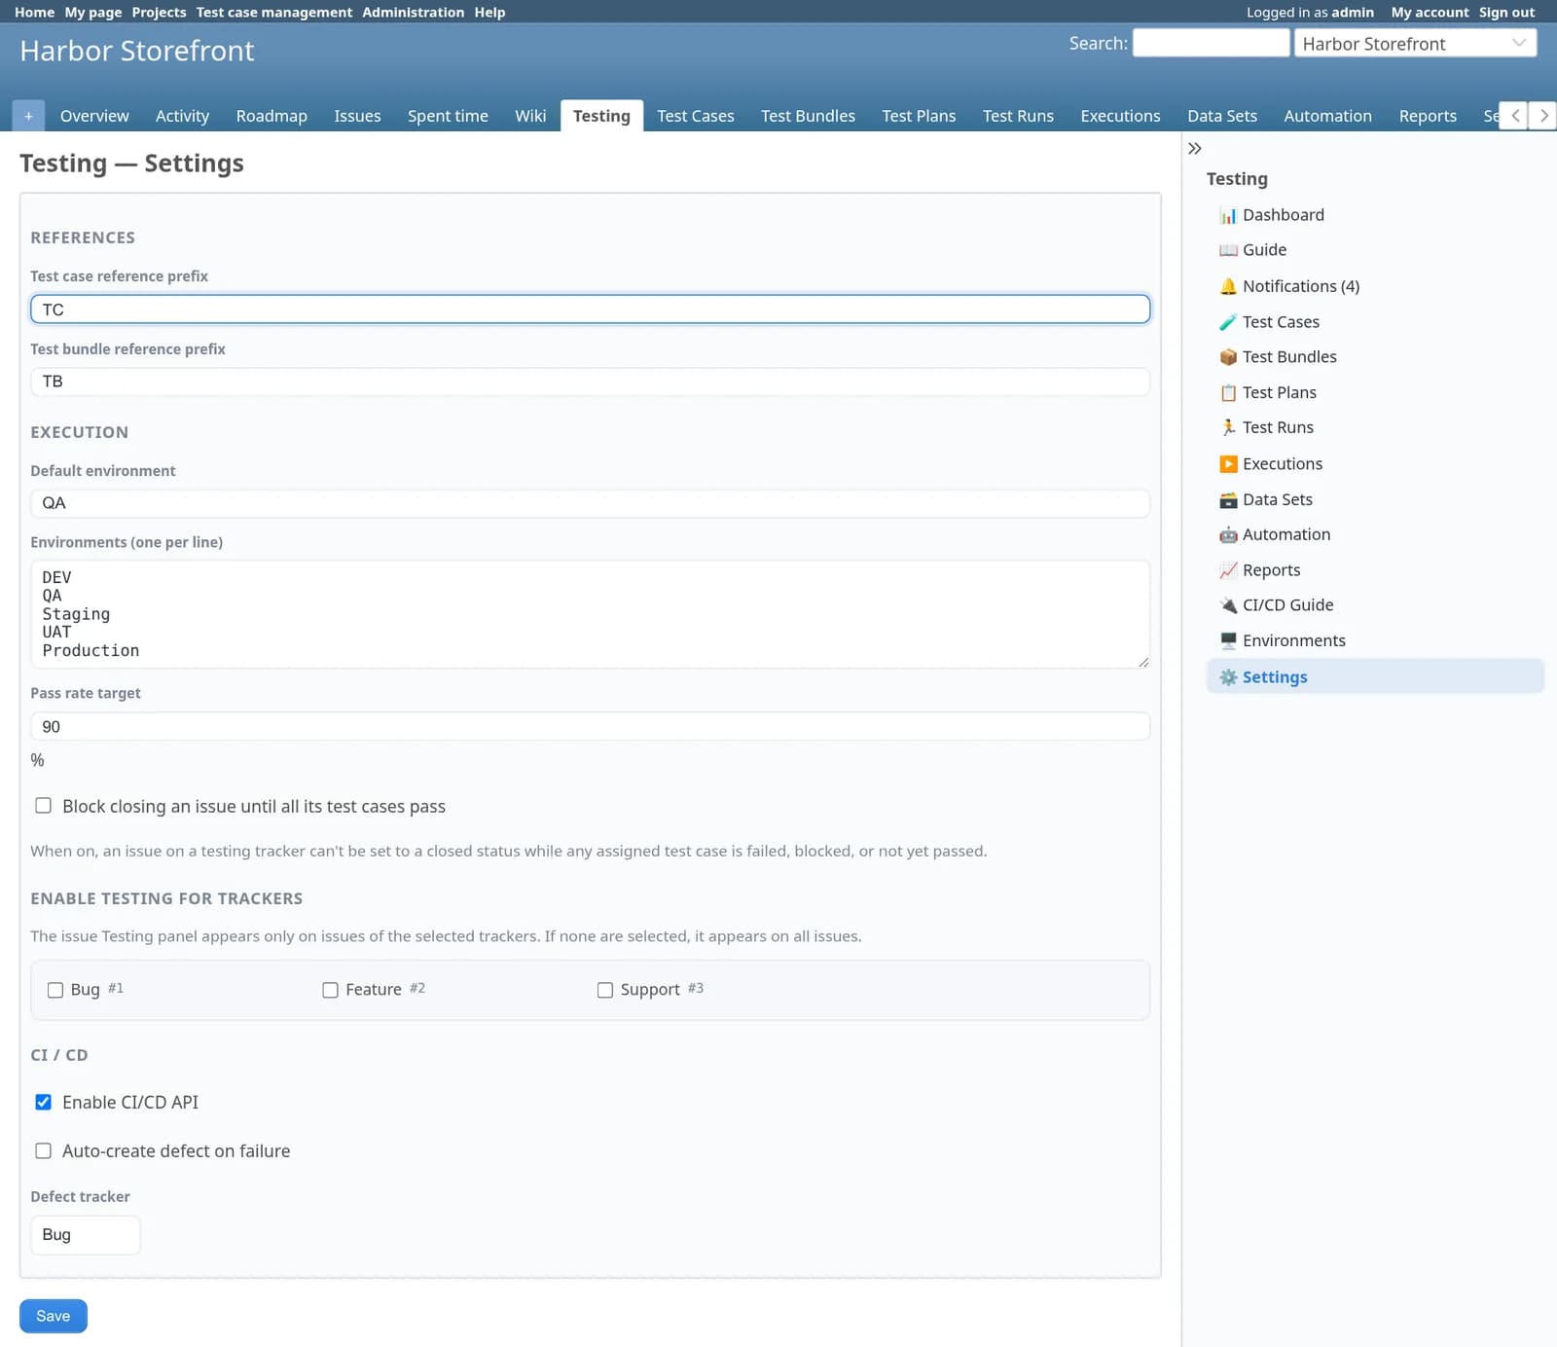Image resolution: width=1557 pixels, height=1347 pixels.
Task: Click the Notifications bell icon
Action: 1228,286
